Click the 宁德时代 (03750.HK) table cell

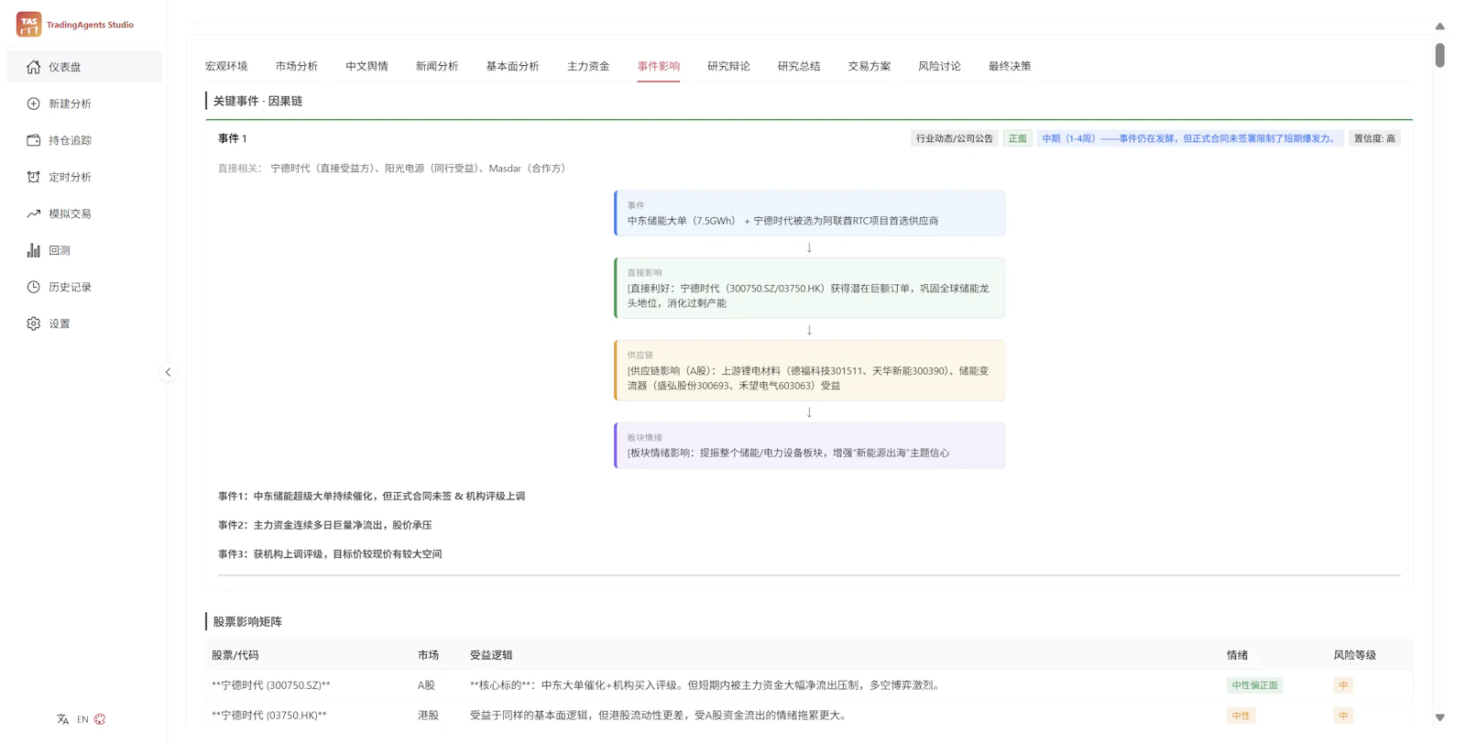[x=269, y=716]
